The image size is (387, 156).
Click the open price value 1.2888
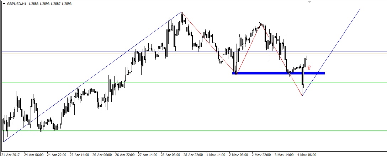(33, 4)
